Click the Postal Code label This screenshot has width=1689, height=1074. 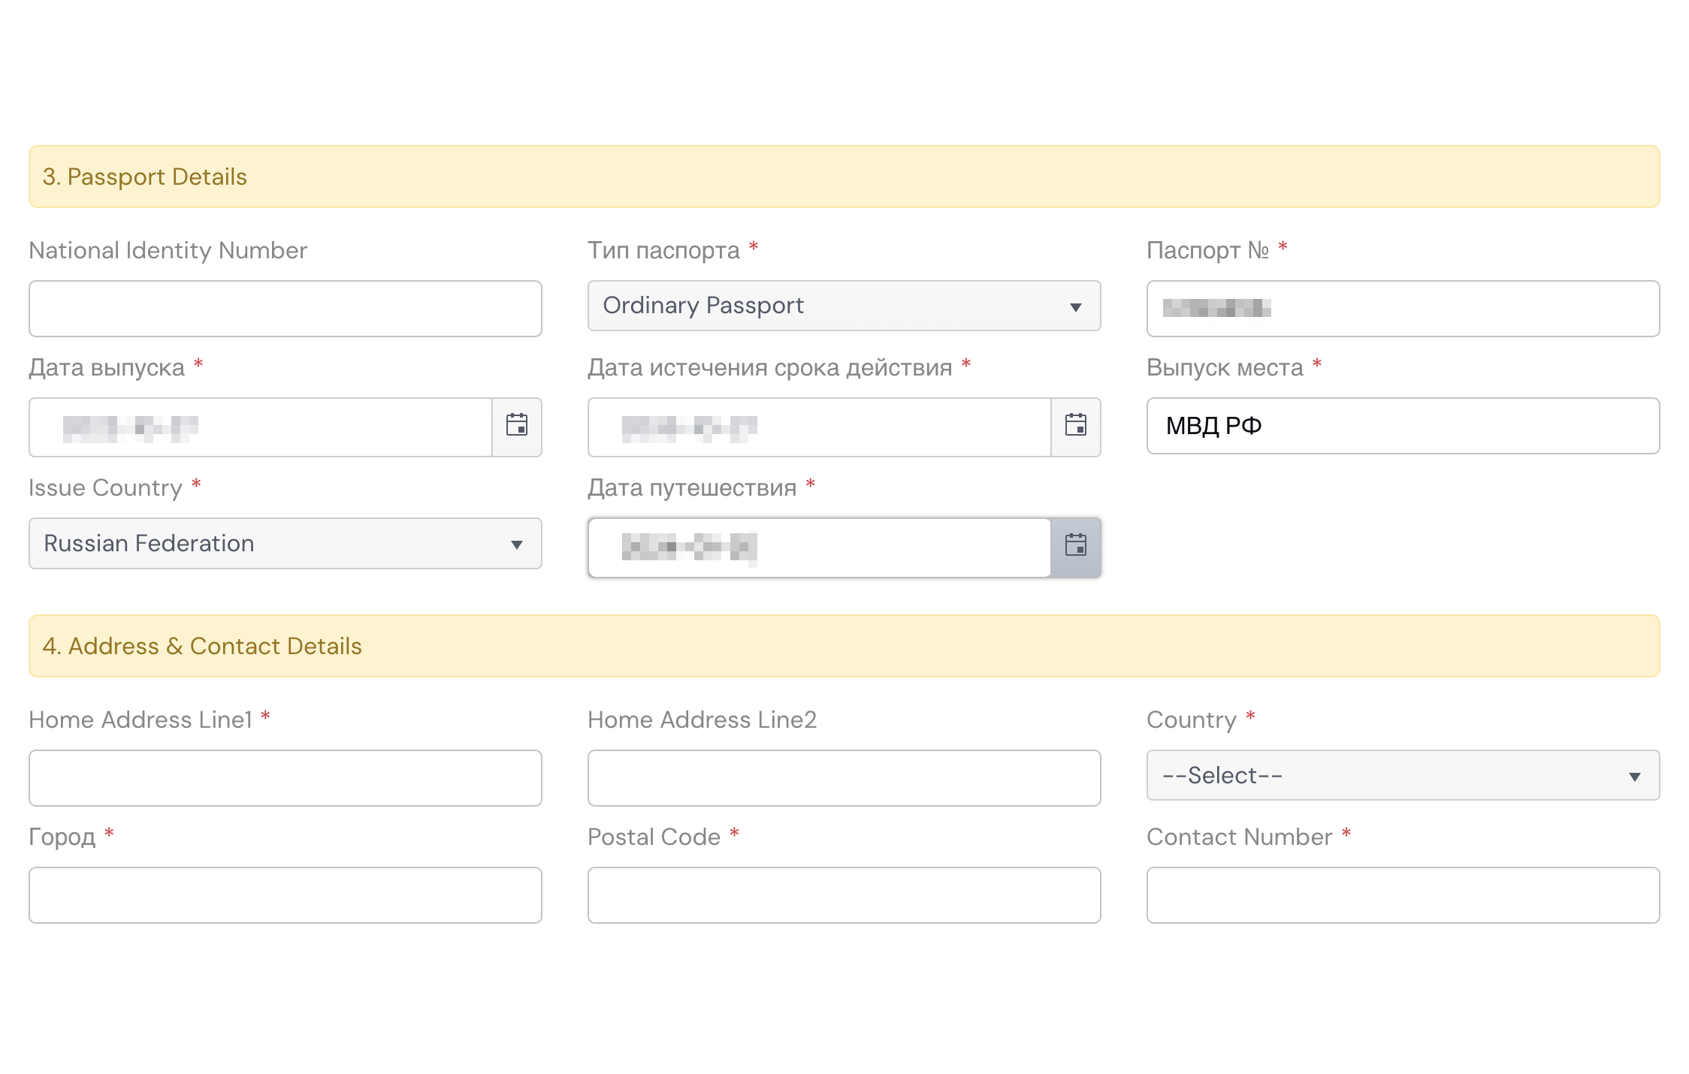coord(654,837)
